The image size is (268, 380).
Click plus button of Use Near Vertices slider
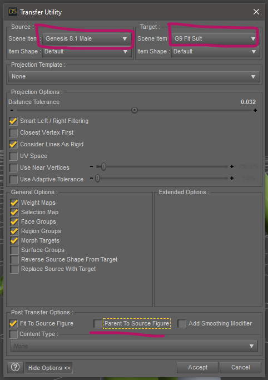tap(232, 166)
